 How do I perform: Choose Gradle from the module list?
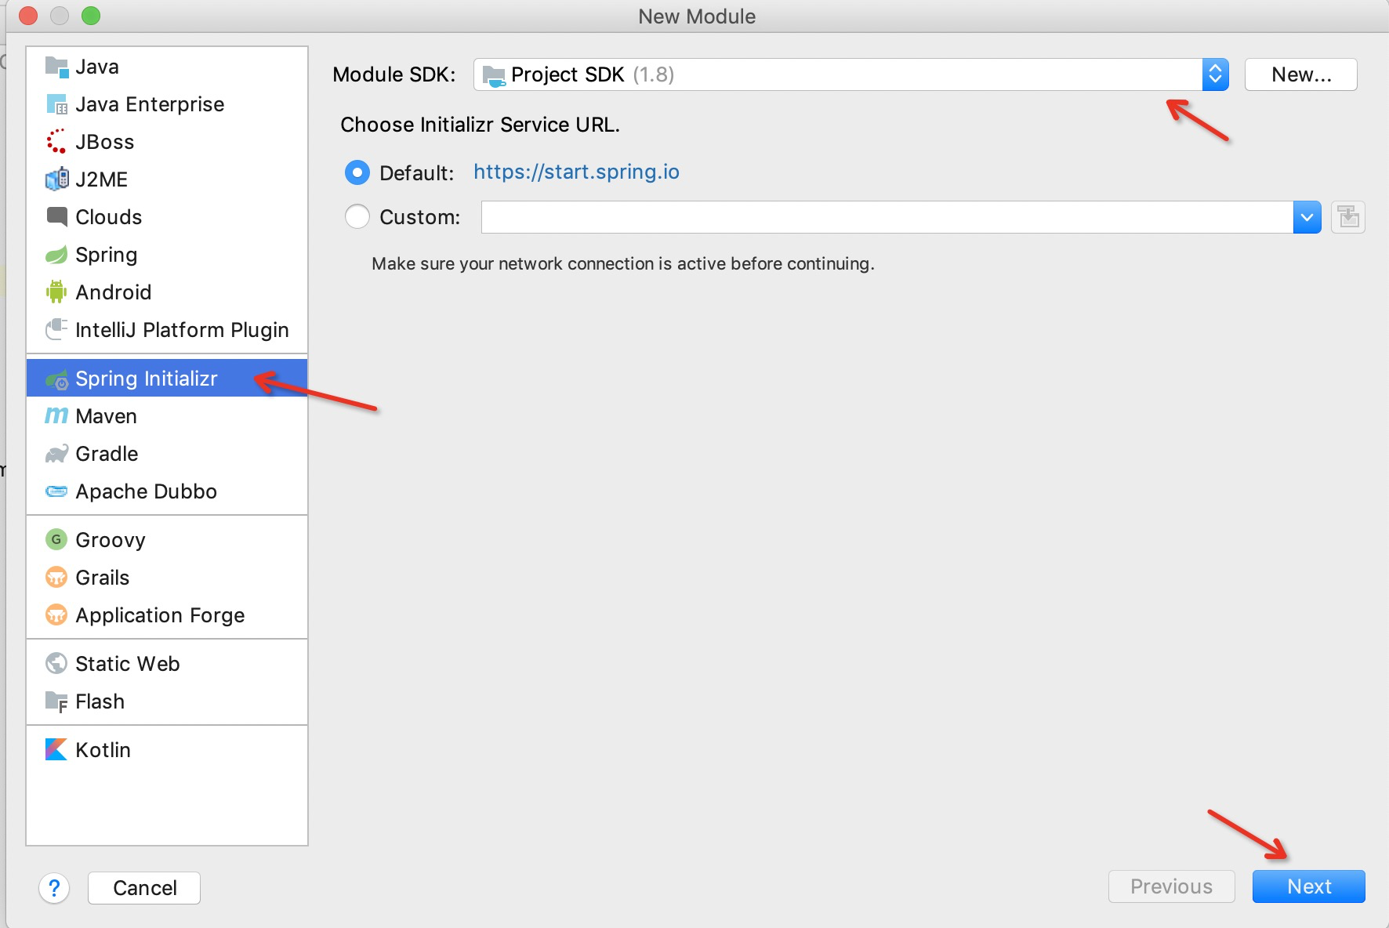tap(167, 454)
